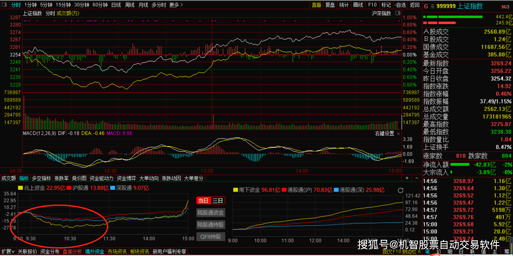Select the 价 tab in the bottom sidebar

(x=439, y=251)
